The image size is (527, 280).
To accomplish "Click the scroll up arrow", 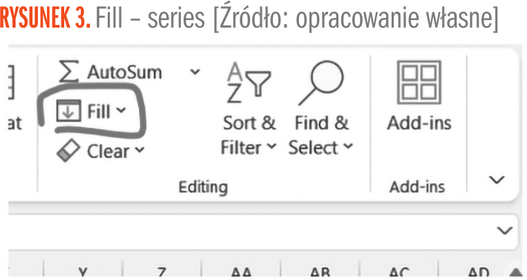I will coord(516,272).
